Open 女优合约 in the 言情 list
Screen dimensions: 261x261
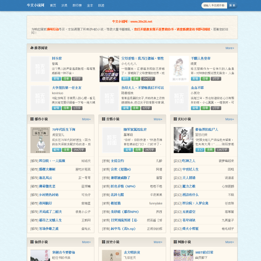(117, 161)
